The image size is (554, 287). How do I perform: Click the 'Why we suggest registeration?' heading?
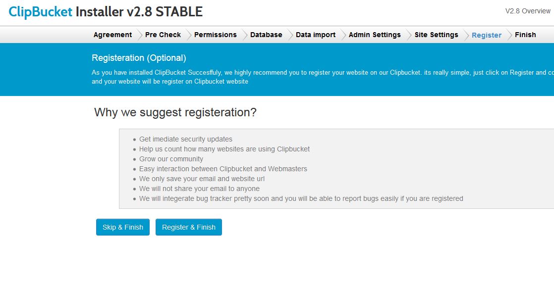175,112
